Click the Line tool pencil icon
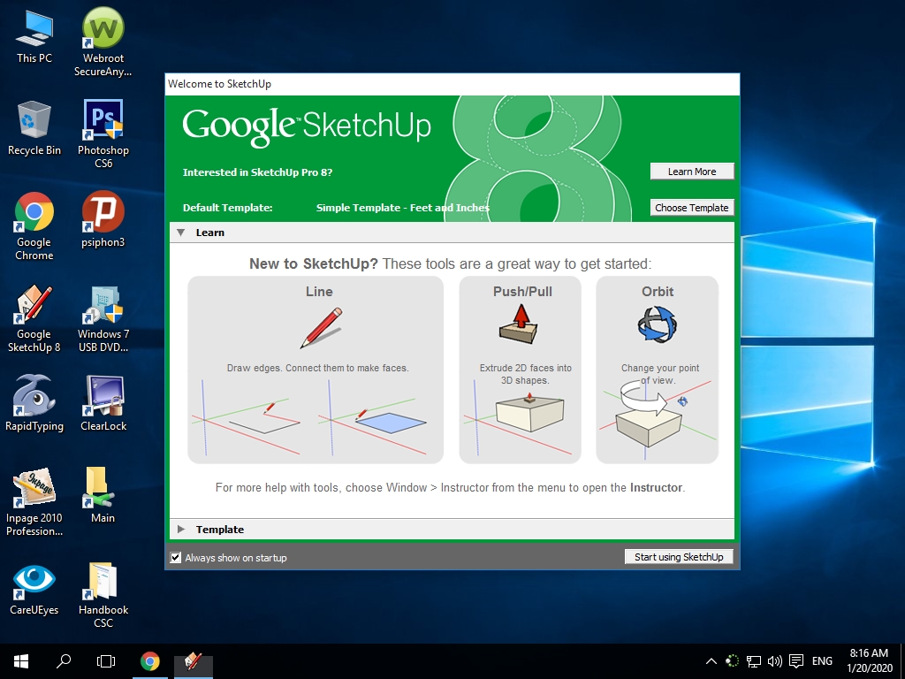This screenshot has width=905, height=679. [x=321, y=327]
